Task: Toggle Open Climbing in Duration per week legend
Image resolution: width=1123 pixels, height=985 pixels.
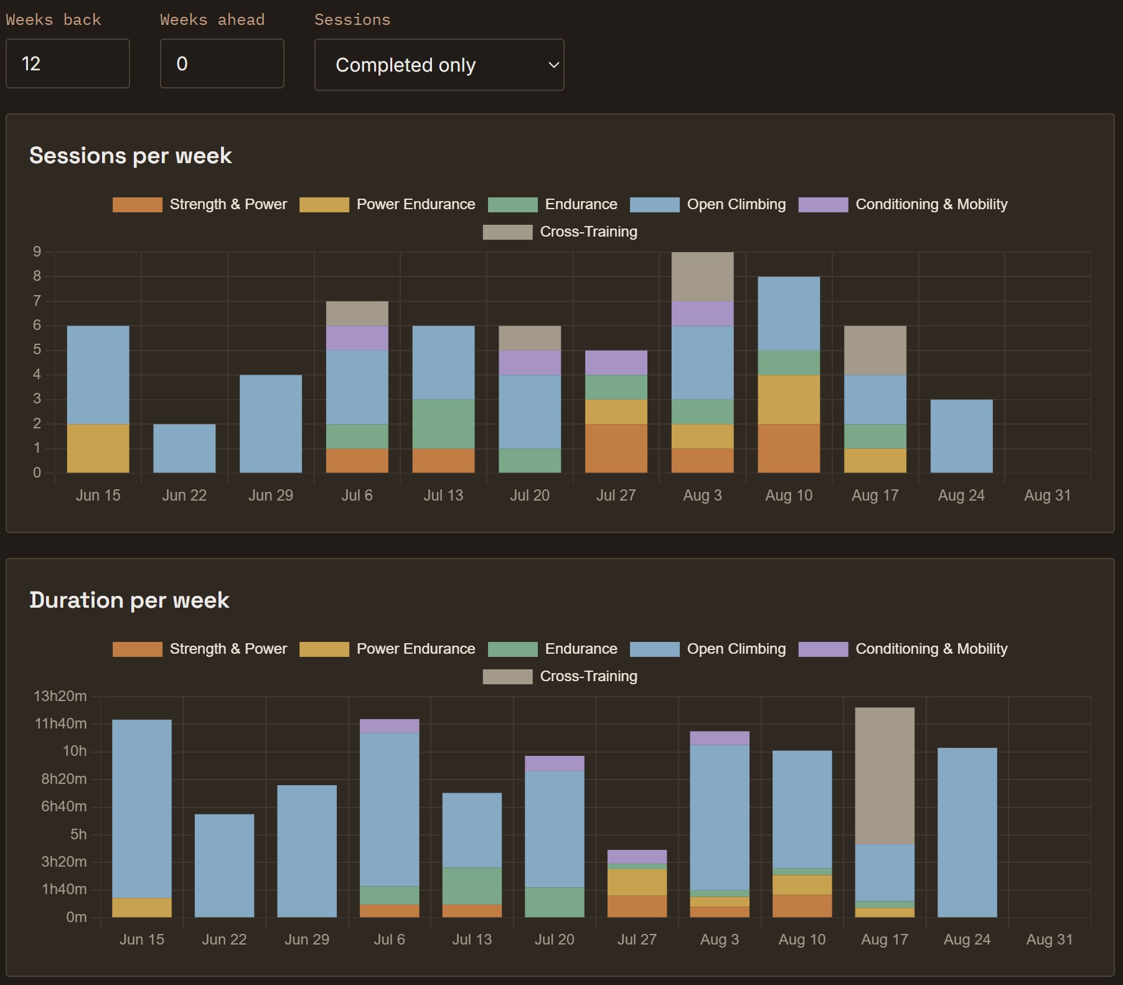Action: coord(708,649)
